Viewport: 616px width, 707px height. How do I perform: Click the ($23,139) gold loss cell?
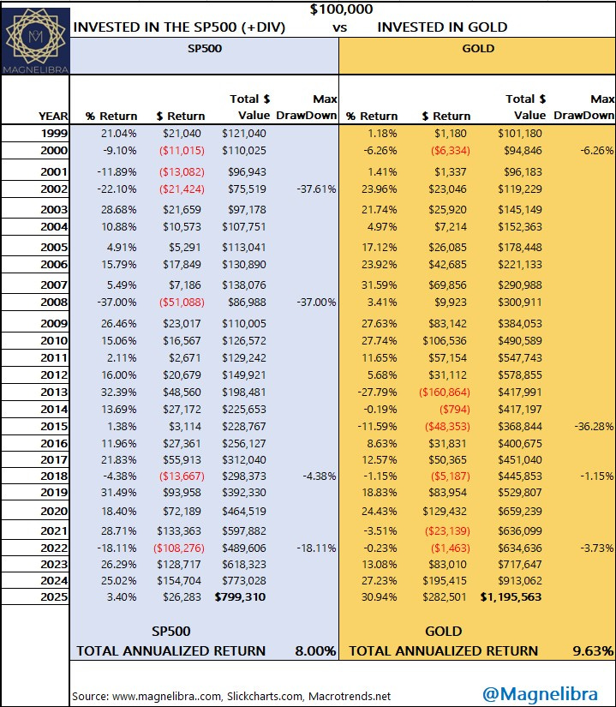pos(447,531)
